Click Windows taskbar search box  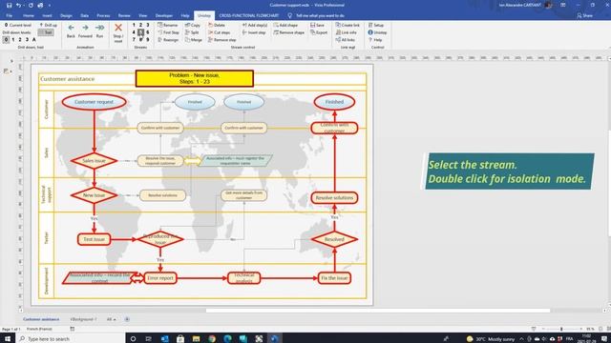click(x=71, y=339)
